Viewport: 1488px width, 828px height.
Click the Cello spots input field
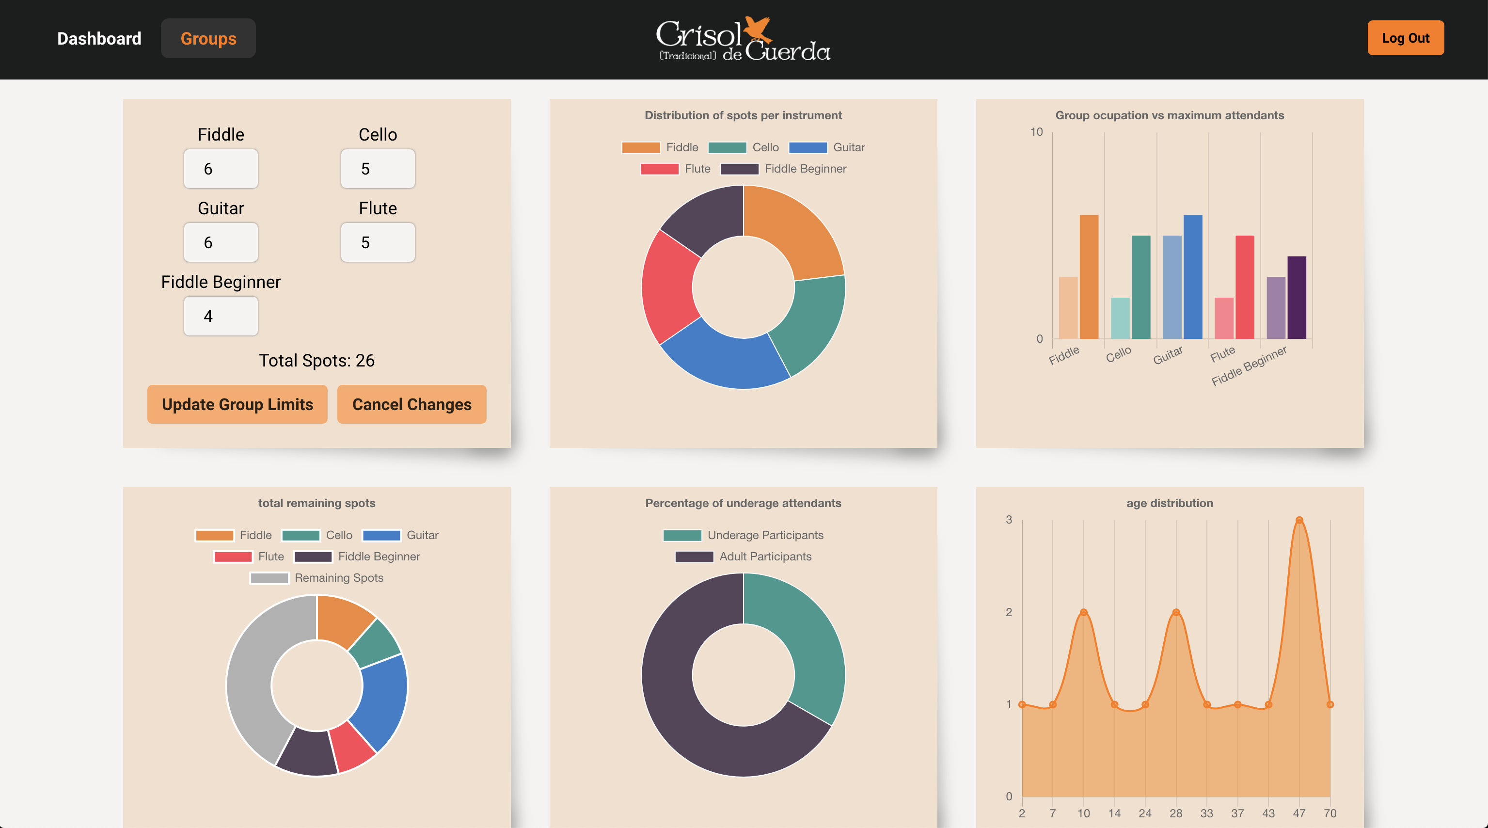(x=377, y=167)
